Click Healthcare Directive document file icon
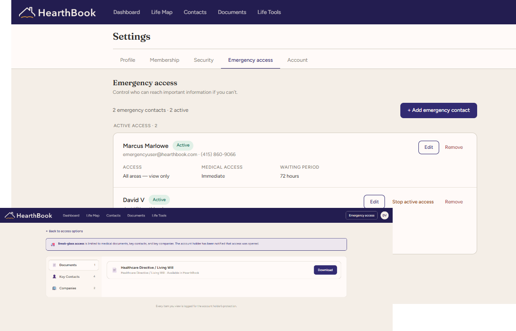Viewport: 516px width, 331px height. click(114, 270)
